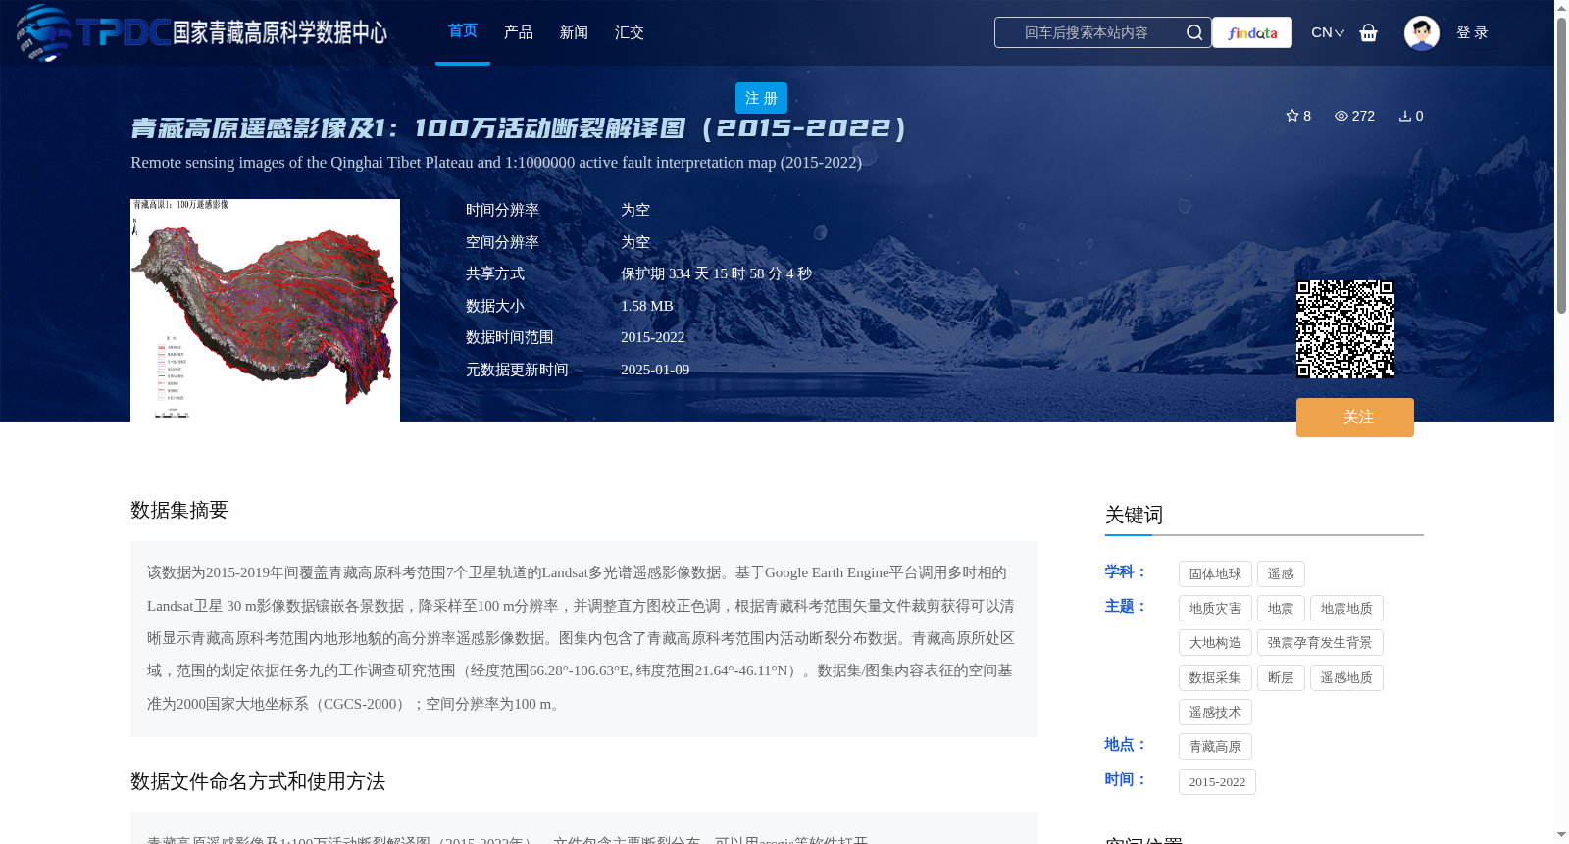Click the search magnifier icon
The image size is (1569, 844).
pyautogui.click(x=1193, y=32)
